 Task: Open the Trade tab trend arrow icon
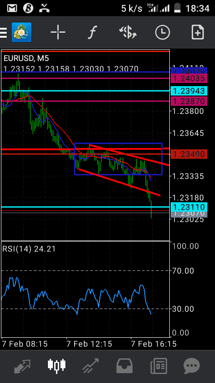click(x=90, y=366)
